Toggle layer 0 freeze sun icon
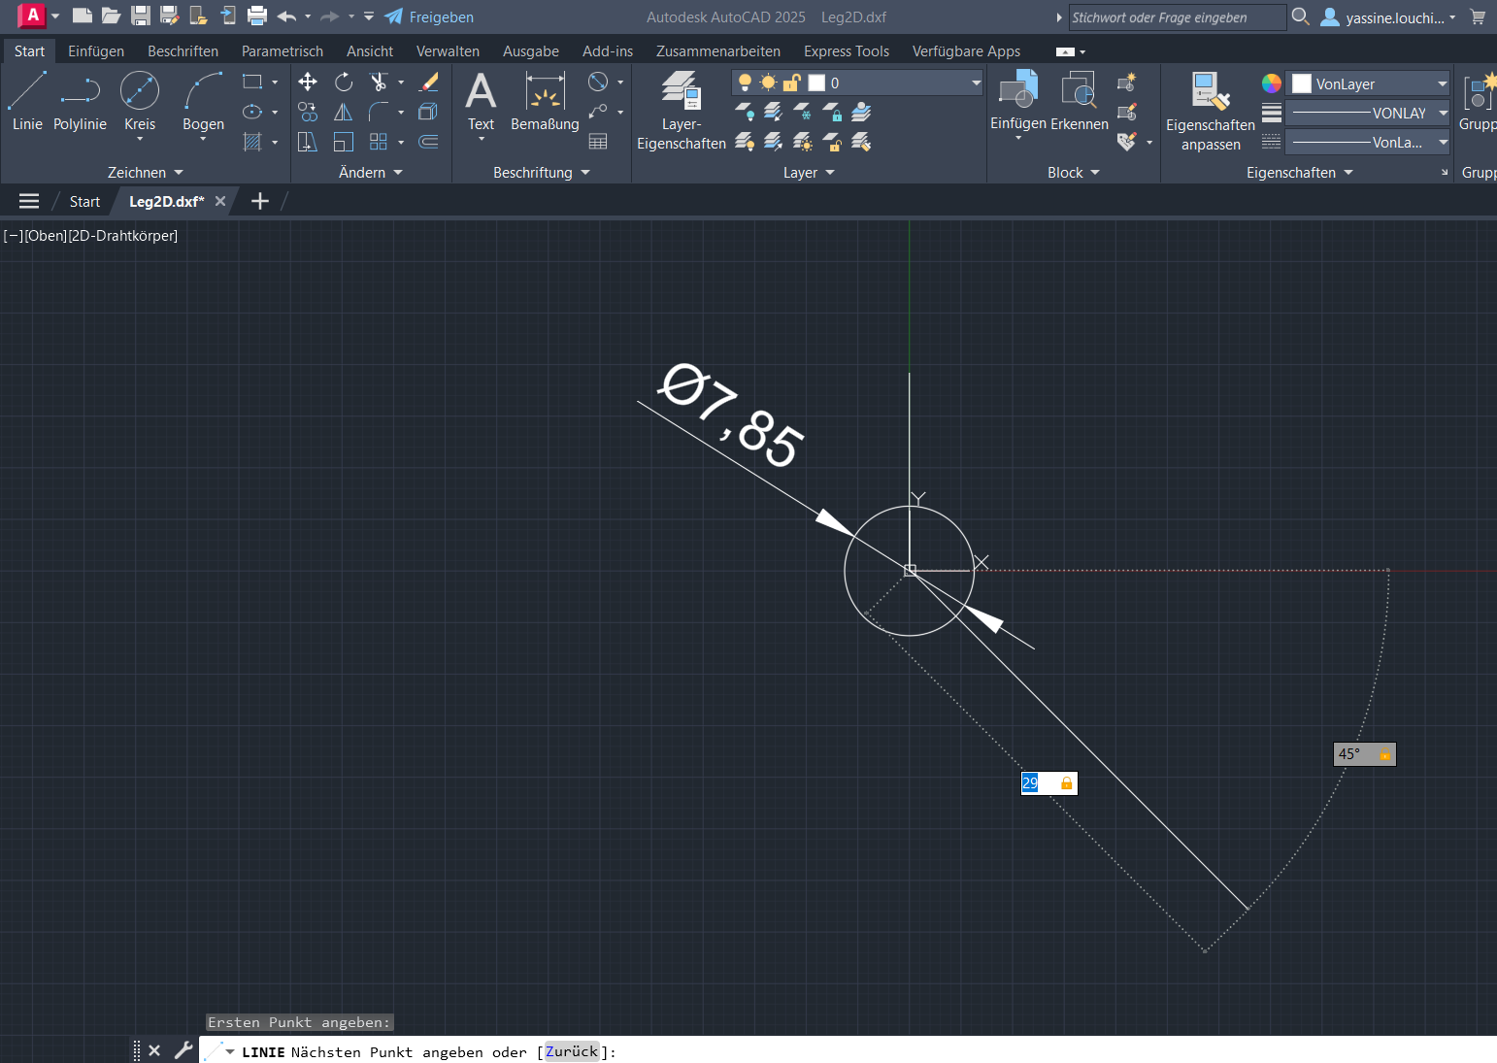 click(x=768, y=83)
